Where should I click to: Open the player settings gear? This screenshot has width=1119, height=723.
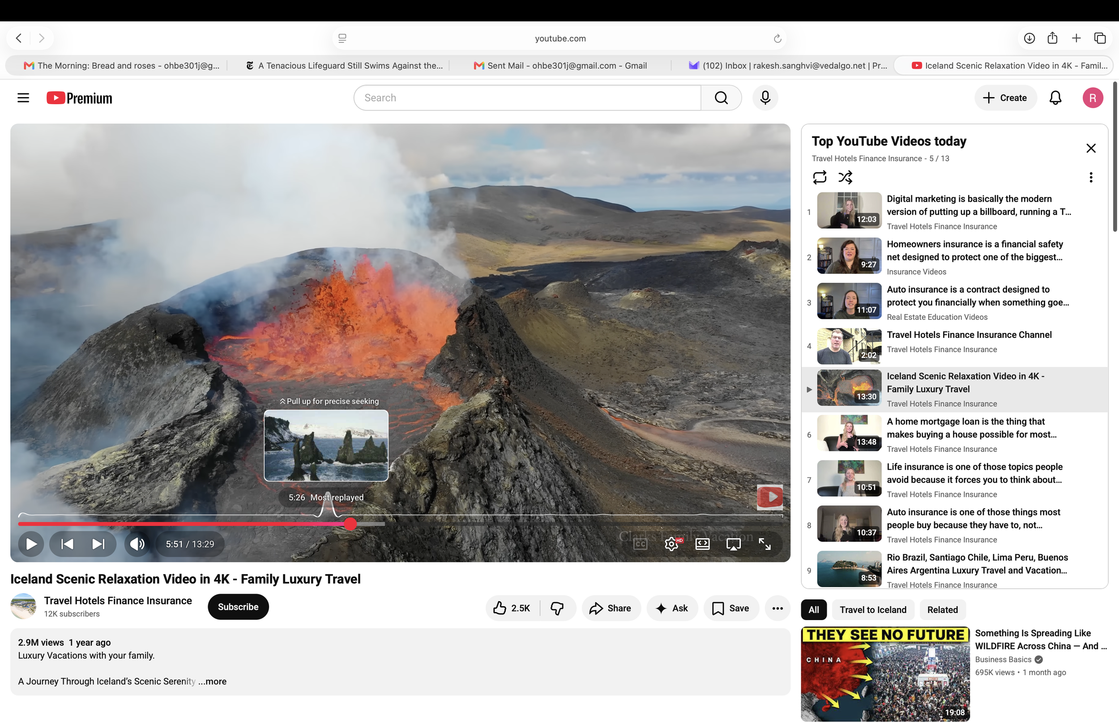coord(672,544)
